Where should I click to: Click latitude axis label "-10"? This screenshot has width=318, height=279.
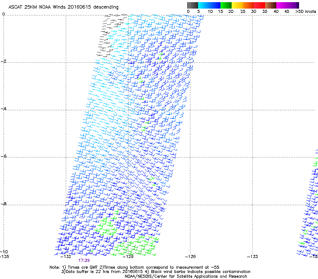4,252
